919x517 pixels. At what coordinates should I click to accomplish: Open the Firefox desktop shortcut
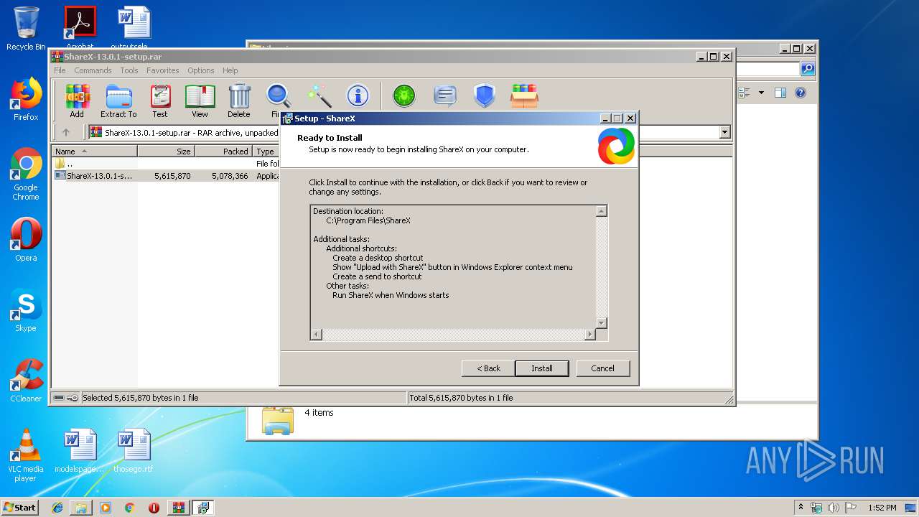coord(26,99)
